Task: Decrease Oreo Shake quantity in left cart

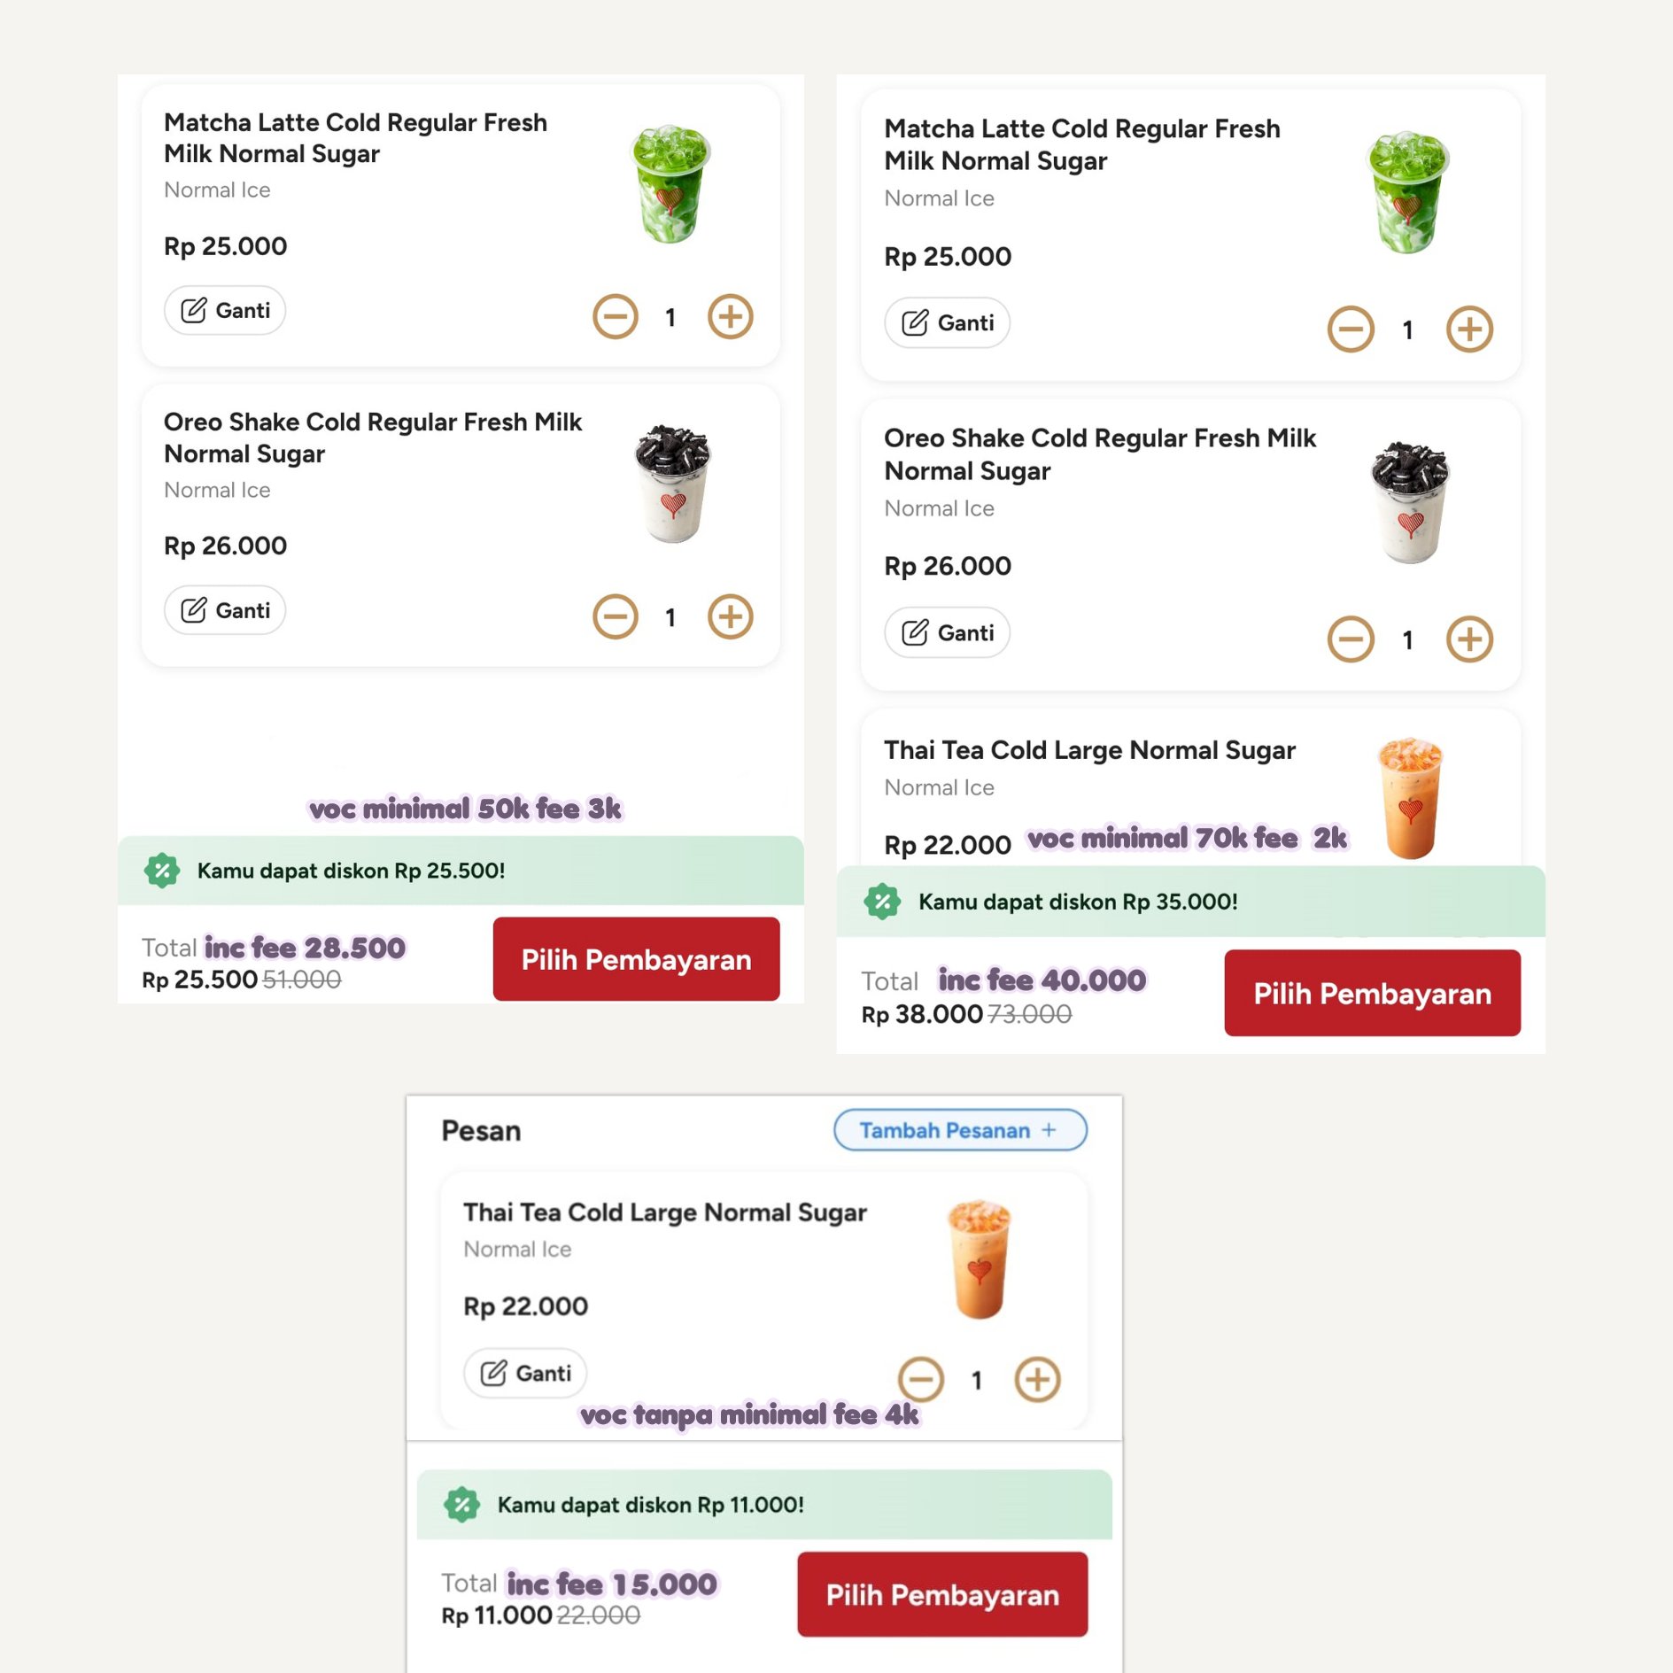Action: click(615, 616)
